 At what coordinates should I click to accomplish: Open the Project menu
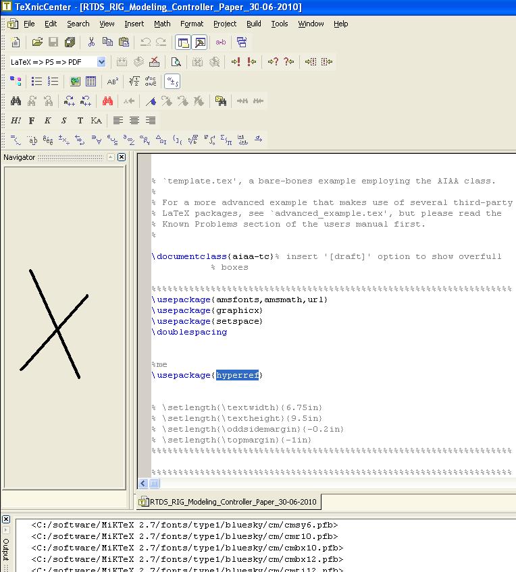225,24
